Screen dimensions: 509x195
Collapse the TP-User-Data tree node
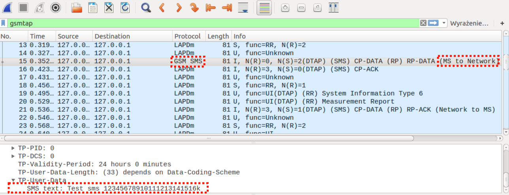[x=13, y=180]
